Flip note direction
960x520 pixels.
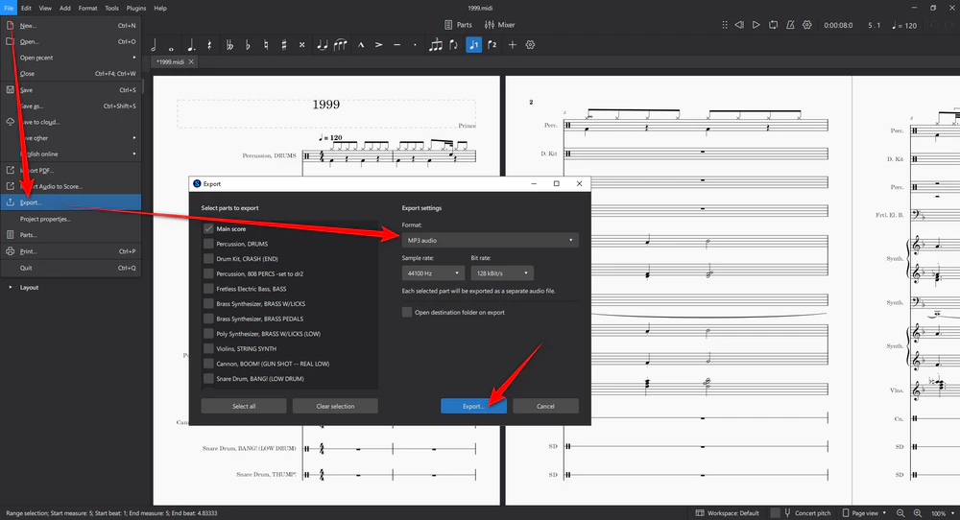click(x=454, y=45)
